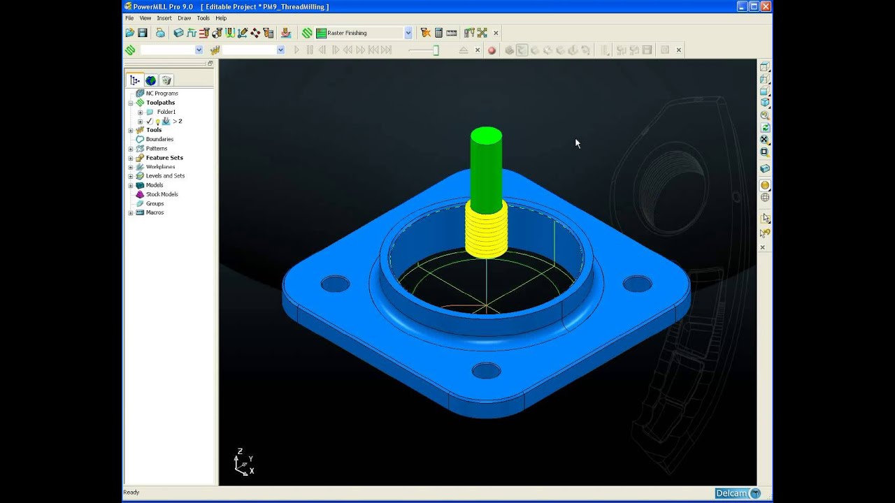Click the explorer panel float button

point(210,63)
